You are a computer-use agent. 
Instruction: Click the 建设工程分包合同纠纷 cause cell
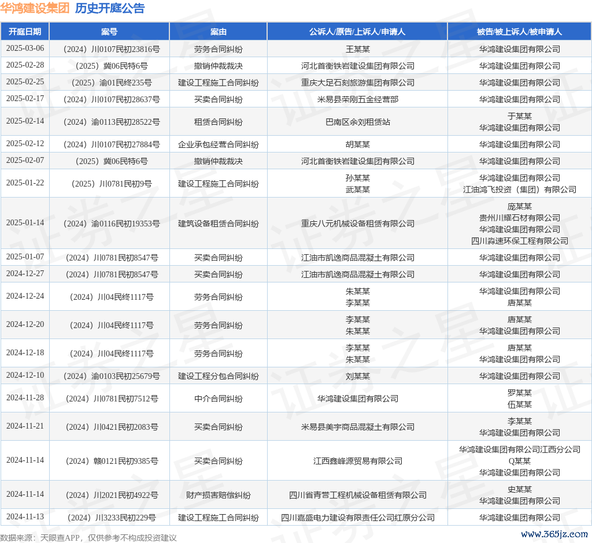click(x=218, y=376)
